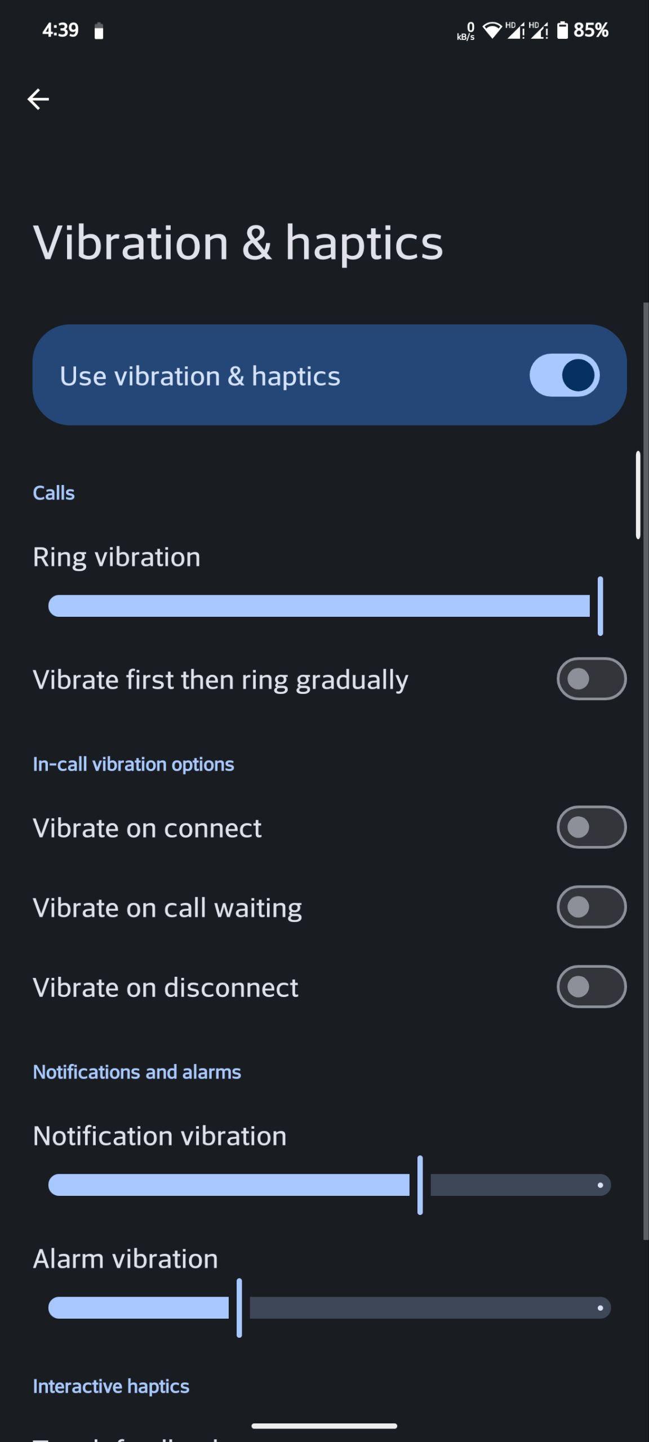Tap the bottom navigation gesture bar

pyautogui.click(x=324, y=1426)
